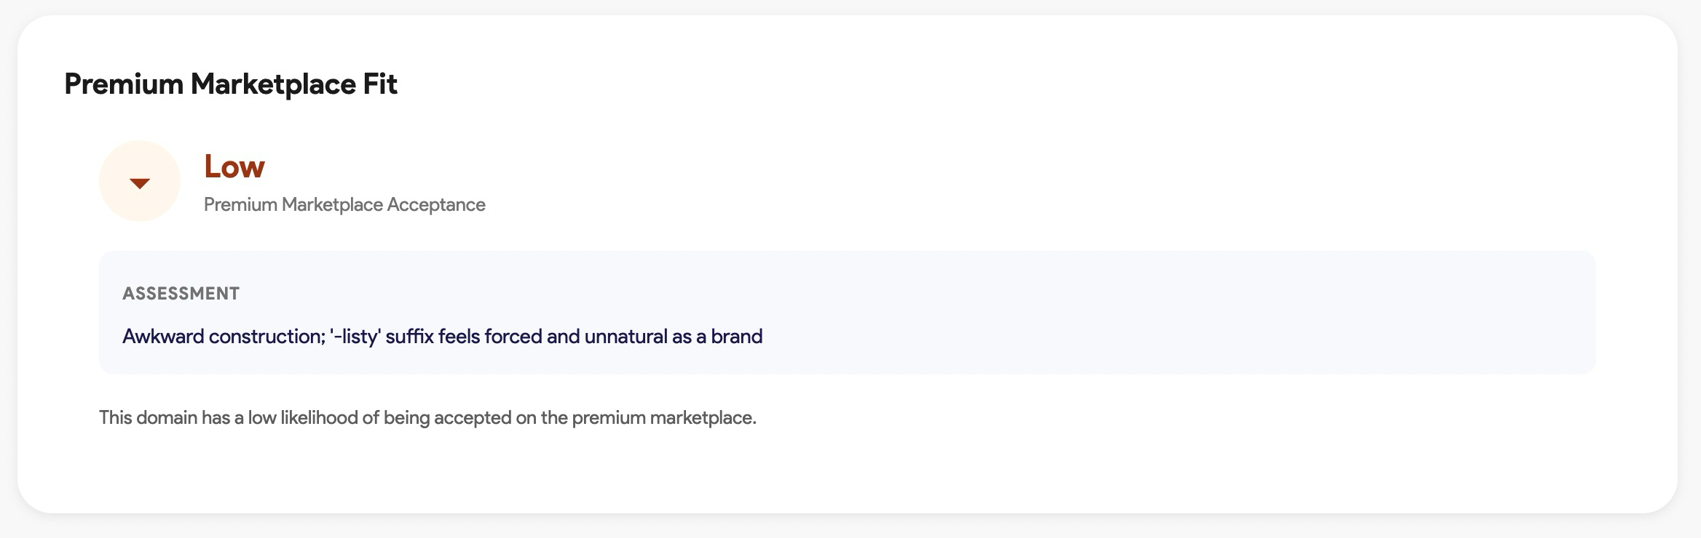
Task: Click the "Premium Marketplace Fit" heading
Action: point(230,84)
